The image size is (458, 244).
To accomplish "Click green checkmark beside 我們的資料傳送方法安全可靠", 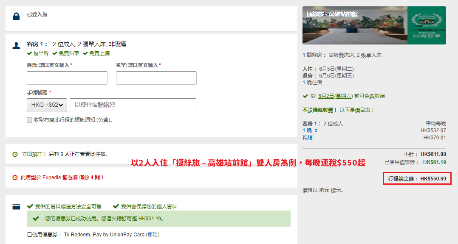I will tap(30, 206).
